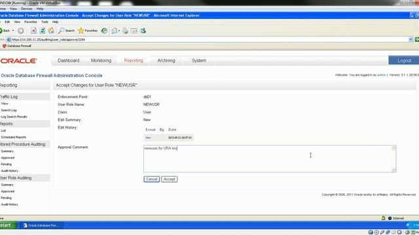Click the NEWUSR user role name value

click(x=151, y=104)
